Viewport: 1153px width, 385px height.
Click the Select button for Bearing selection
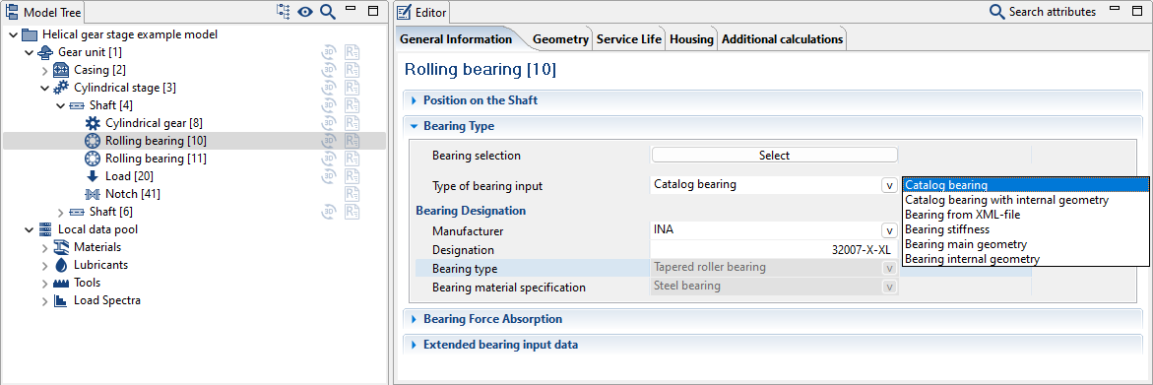774,155
